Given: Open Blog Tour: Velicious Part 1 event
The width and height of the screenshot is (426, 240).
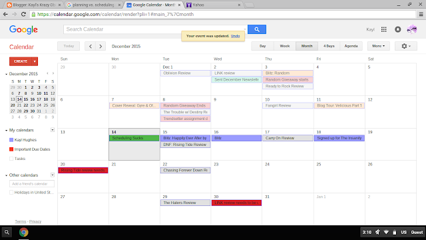Looking at the screenshot, I should [x=339, y=105].
